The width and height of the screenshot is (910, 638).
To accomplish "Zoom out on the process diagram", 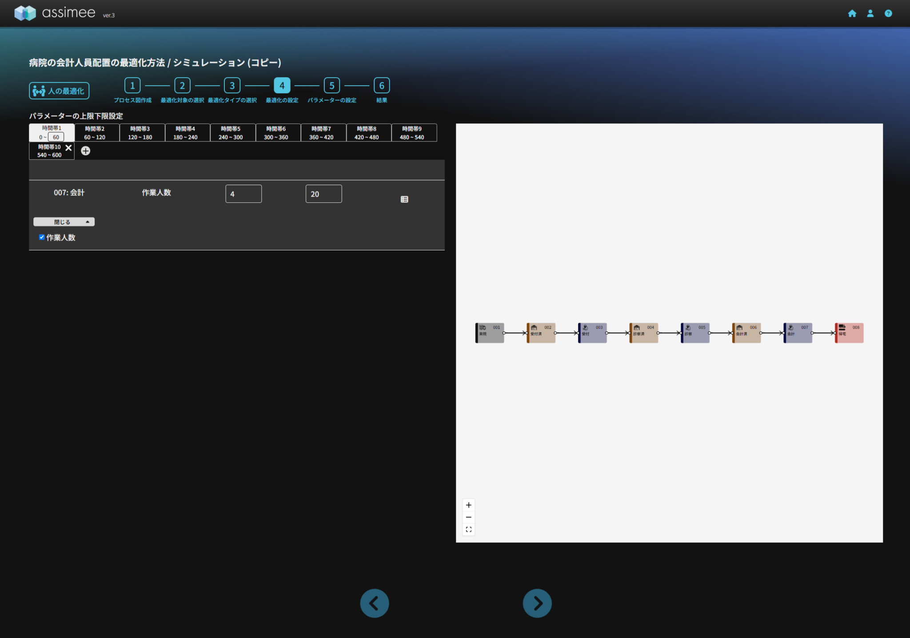I will pos(468,517).
